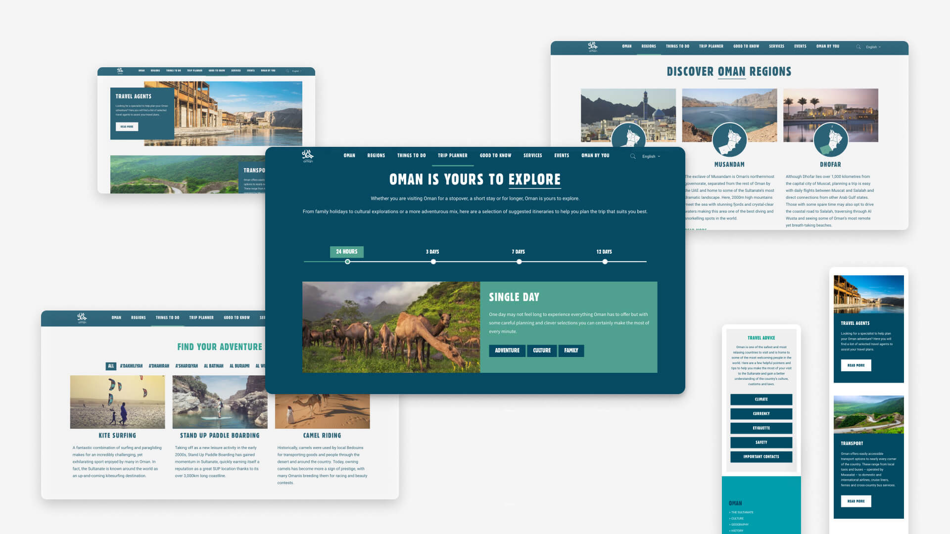Screen dimensions: 950x534
Task: Select the Al Buraimi region filter
Action: coord(239,366)
